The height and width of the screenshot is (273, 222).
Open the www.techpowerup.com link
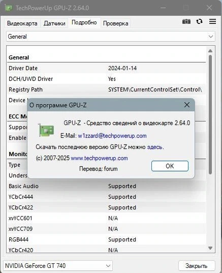coord(100,158)
